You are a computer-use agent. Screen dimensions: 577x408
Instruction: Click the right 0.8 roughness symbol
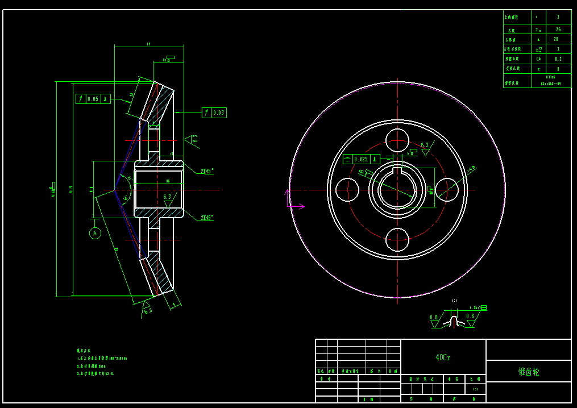470,320
